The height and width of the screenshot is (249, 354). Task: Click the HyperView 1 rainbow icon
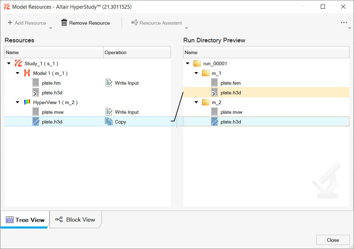pos(27,102)
